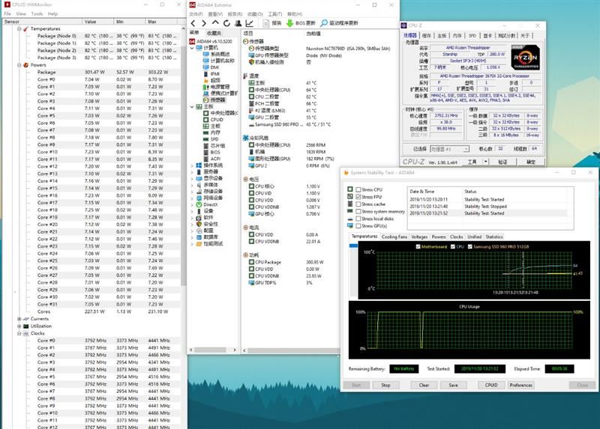Click the Ryzen Threadripper logo in CPU-Z
Viewport: 600px width, 429px height.
click(x=526, y=58)
